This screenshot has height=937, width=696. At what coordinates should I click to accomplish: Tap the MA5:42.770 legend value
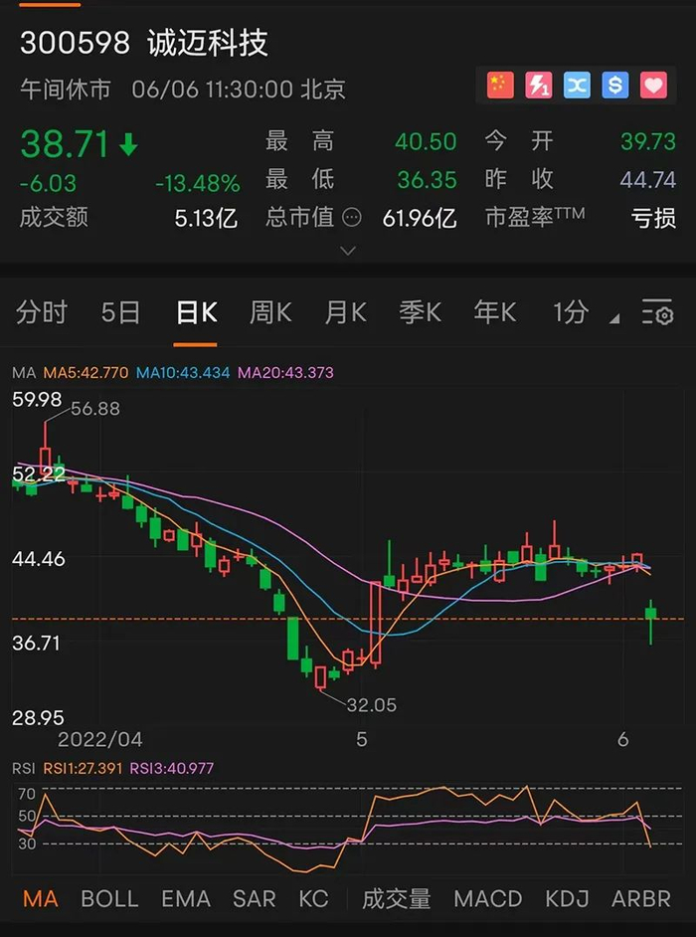[87, 373]
